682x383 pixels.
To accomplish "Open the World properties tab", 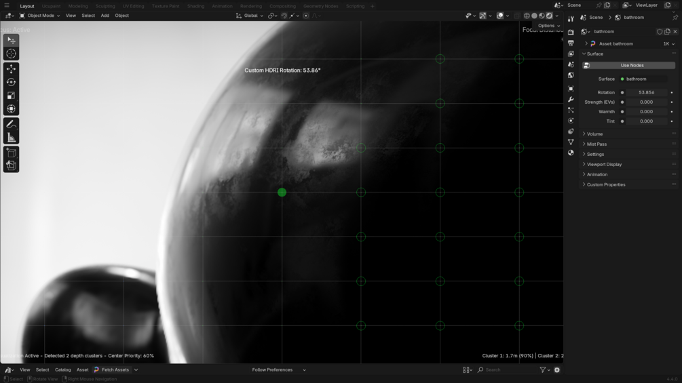I will coord(571,75).
